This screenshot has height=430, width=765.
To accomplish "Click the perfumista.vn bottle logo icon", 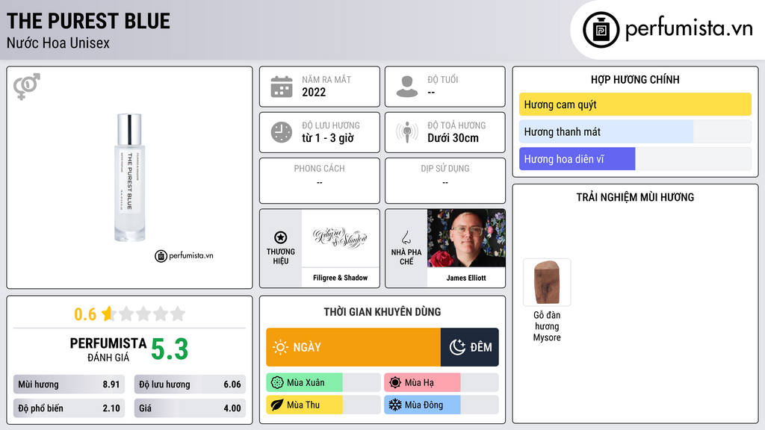I will tap(601, 30).
